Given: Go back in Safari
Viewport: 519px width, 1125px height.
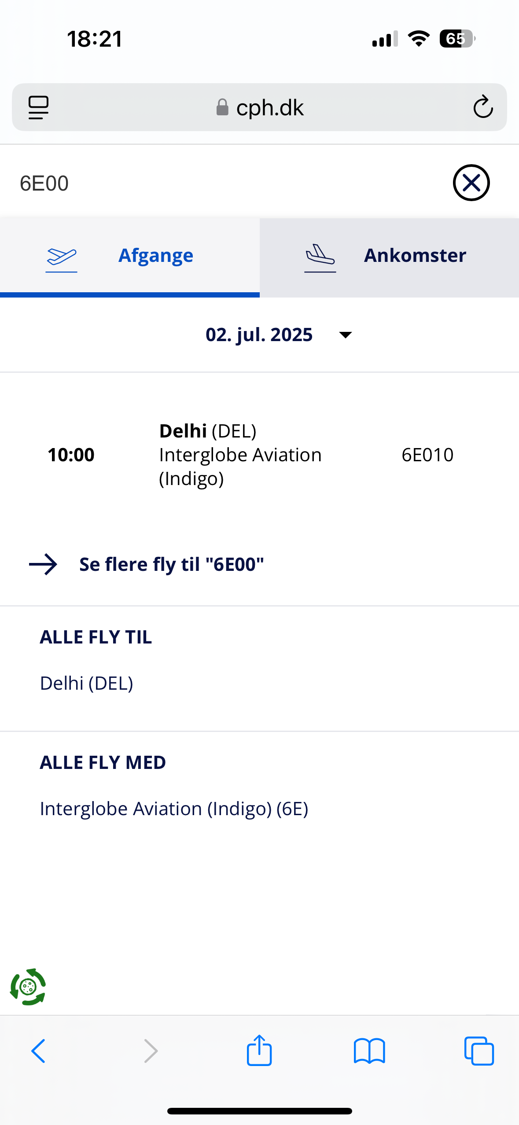Looking at the screenshot, I should [38, 1051].
